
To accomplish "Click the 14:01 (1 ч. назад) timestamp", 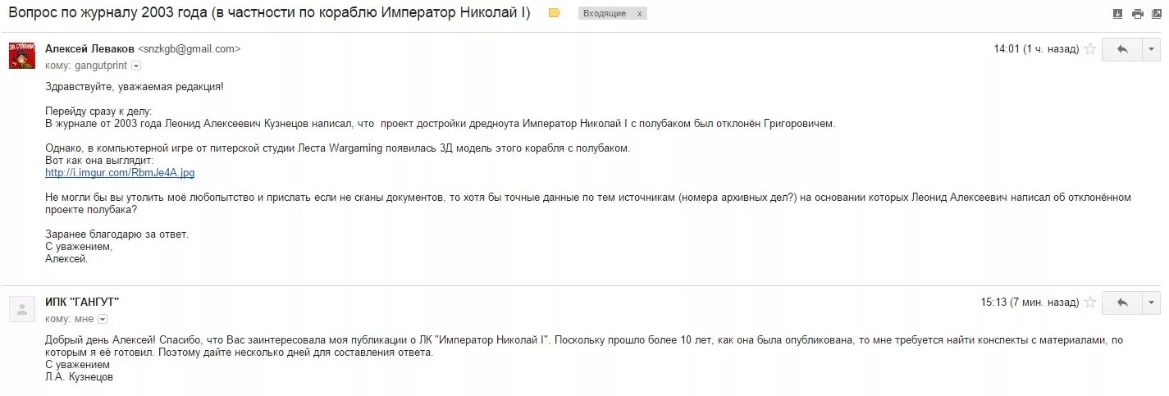I will click(1036, 49).
